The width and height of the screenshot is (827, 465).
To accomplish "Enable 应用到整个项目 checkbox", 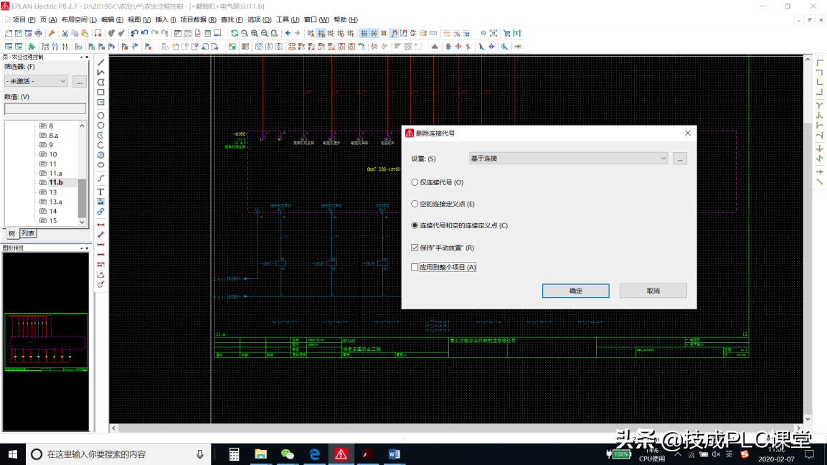I will [415, 267].
